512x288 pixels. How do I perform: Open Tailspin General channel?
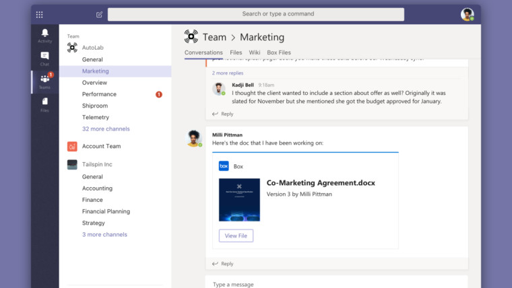tap(92, 177)
